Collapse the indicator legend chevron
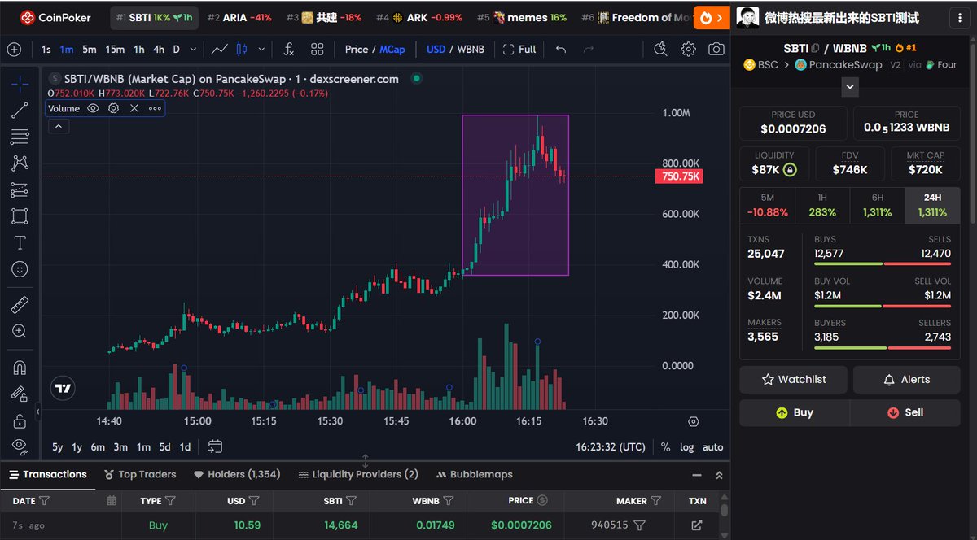 59,126
